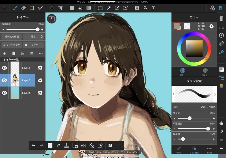Select the hand pan tool on right sidebar
The image size is (226, 158).
(221, 123)
